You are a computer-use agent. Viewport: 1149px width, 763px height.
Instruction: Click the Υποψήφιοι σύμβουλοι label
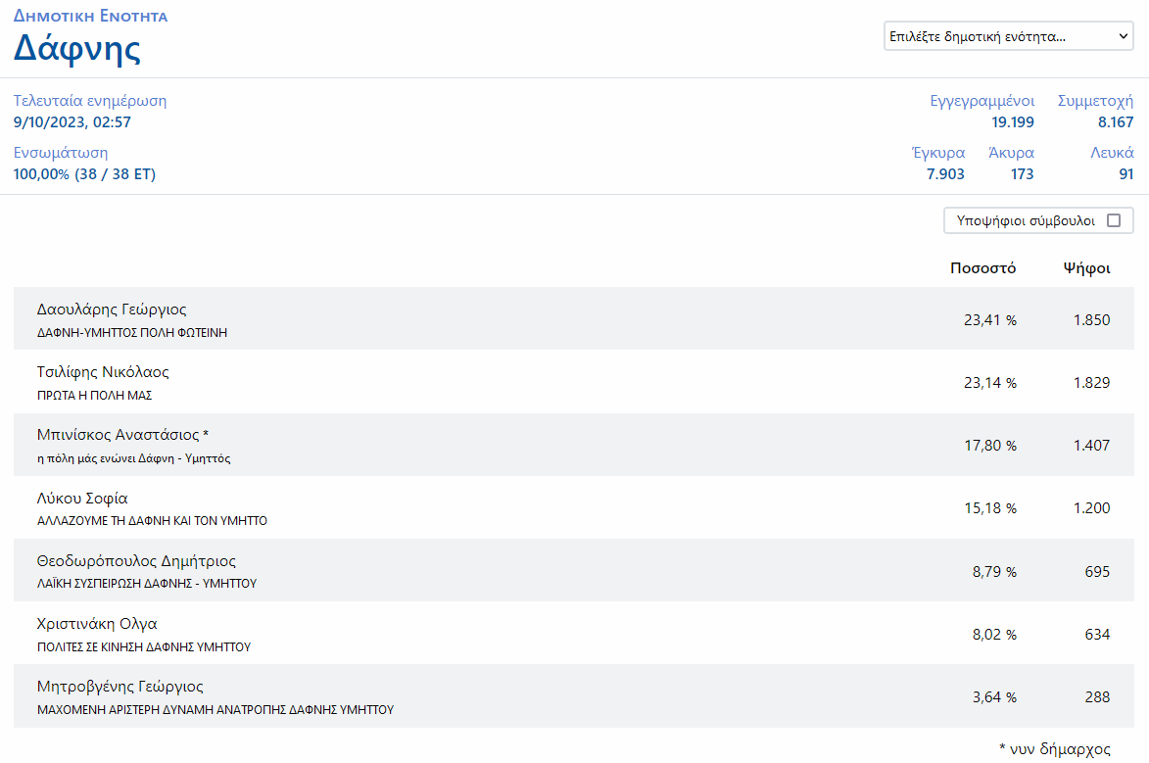pyautogui.click(x=1026, y=220)
